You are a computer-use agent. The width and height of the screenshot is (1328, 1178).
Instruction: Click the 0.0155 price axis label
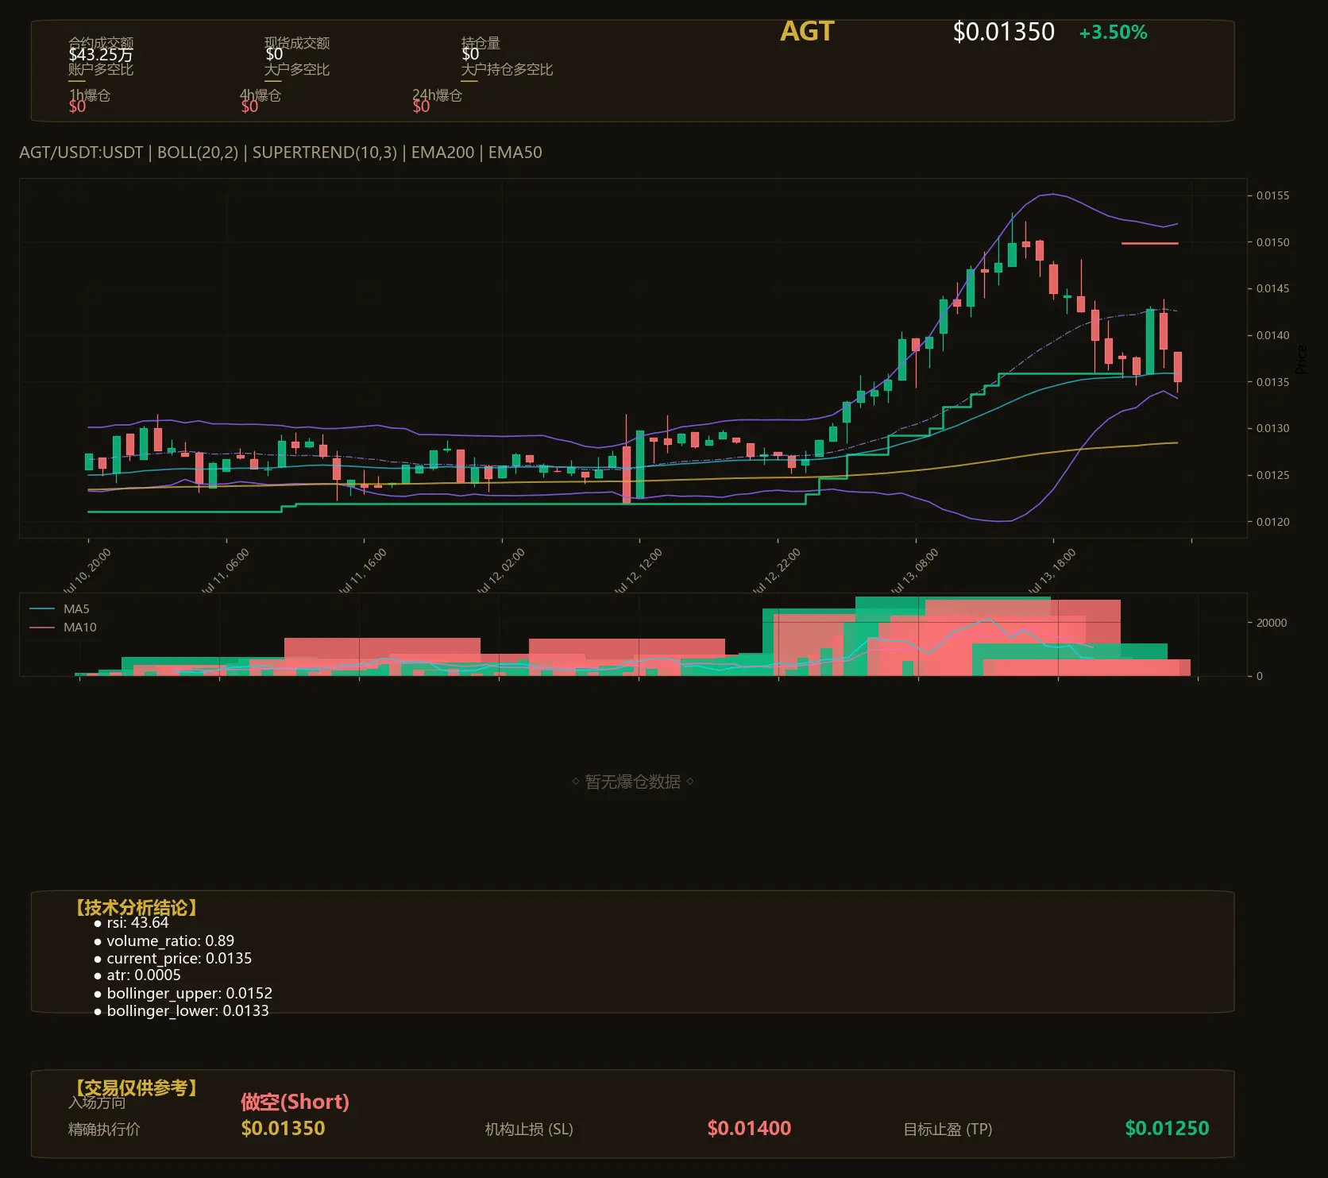pos(1272,195)
